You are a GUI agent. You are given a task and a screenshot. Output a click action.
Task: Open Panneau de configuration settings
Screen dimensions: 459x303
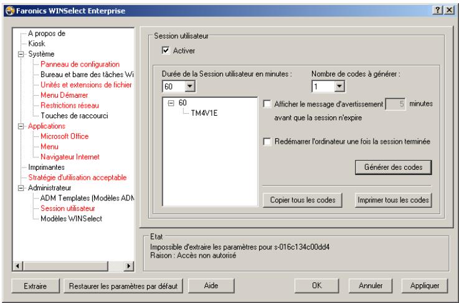pos(80,64)
